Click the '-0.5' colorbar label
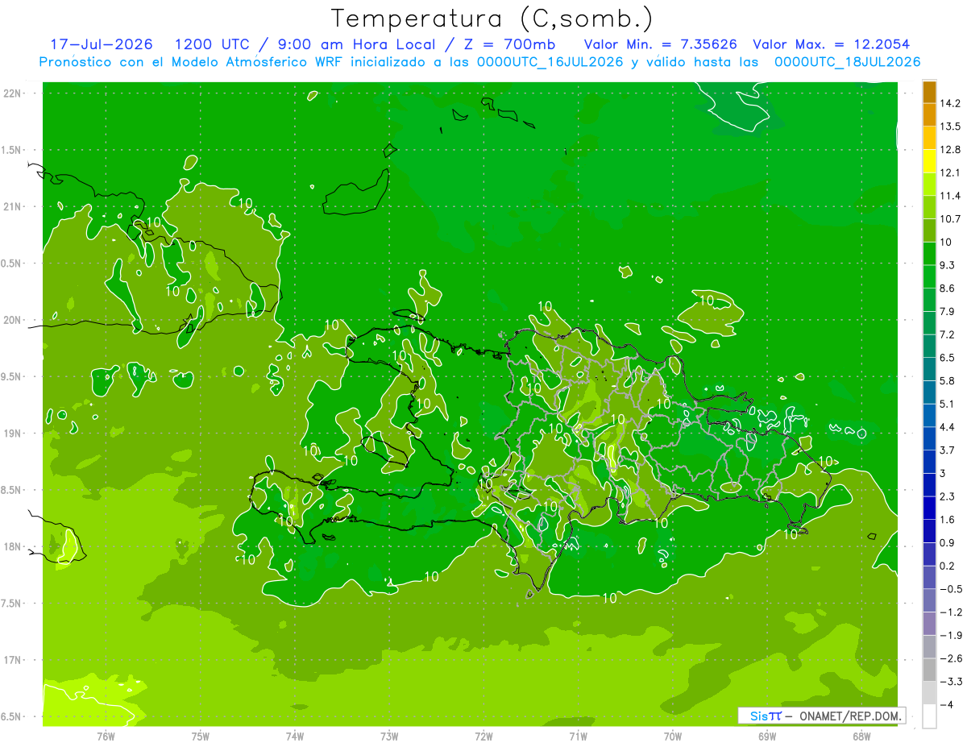This screenshot has height=747, width=967. click(952, 589)
